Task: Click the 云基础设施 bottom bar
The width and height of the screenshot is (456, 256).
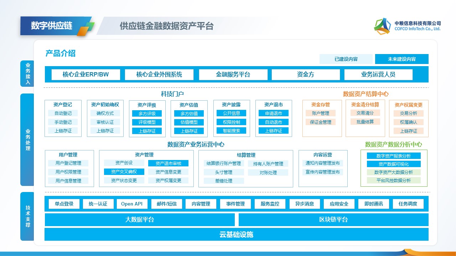Action: coord(236,235)
